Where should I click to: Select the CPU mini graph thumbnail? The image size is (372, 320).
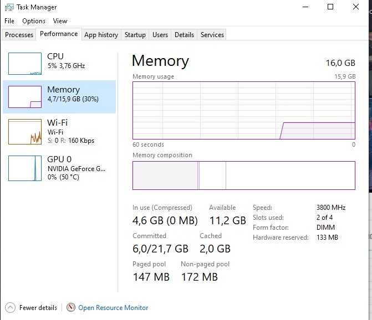click(25, 64)
